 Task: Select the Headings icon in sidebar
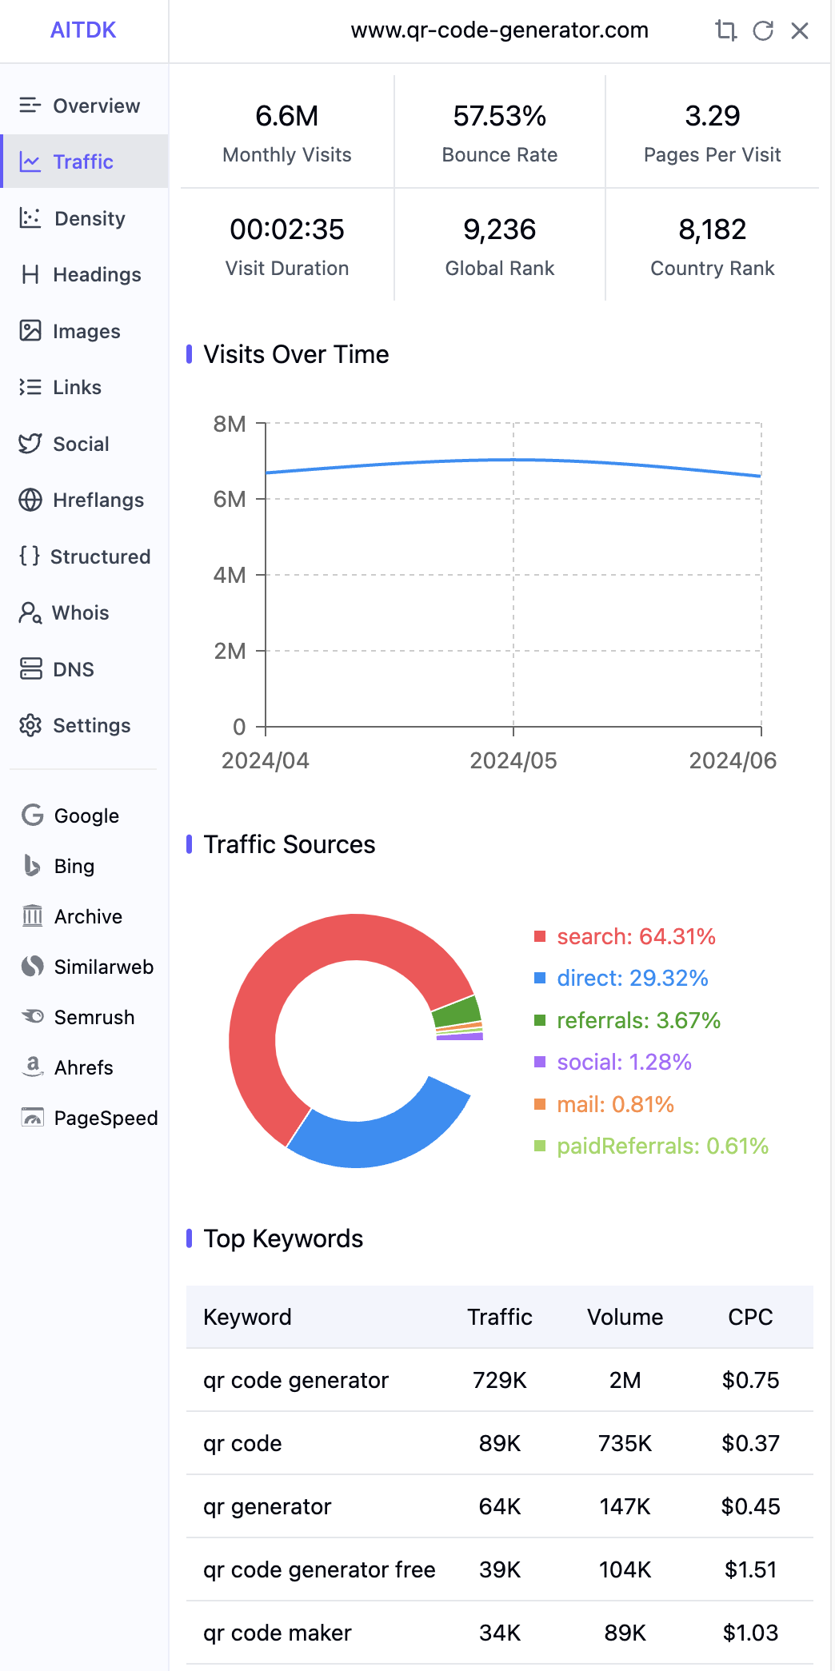click(30, 275)
